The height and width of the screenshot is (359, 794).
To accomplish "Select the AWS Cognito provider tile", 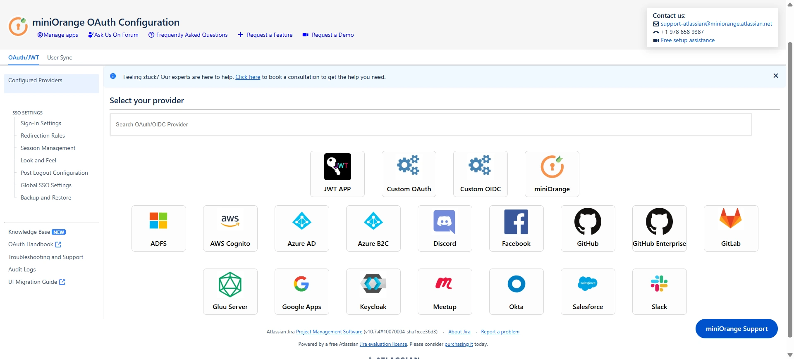I will (230, 228).
